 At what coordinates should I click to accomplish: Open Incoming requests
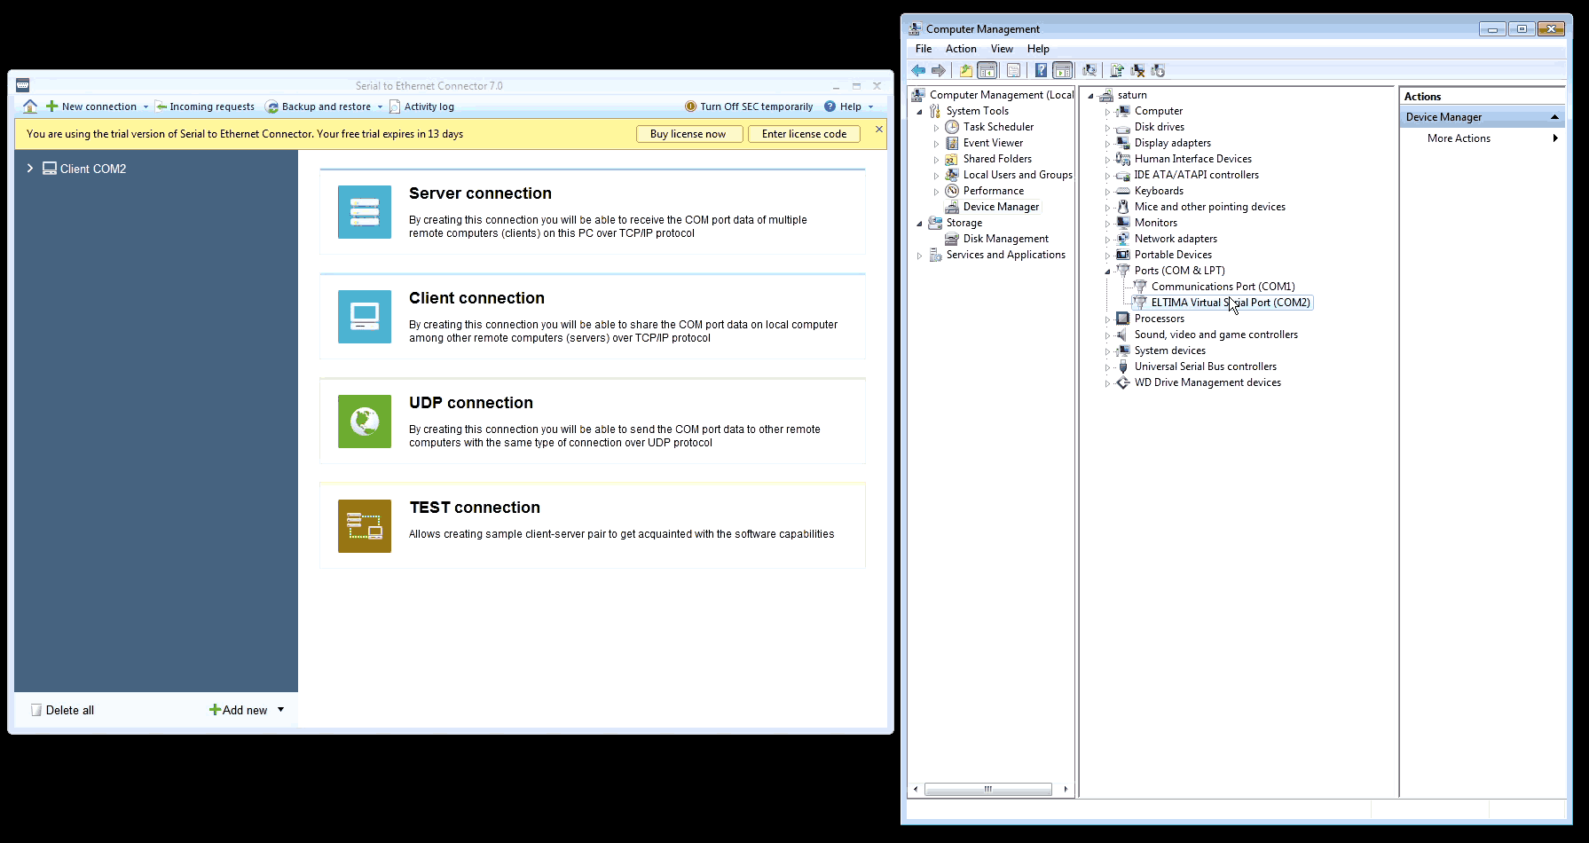click(x=205, y=106)
